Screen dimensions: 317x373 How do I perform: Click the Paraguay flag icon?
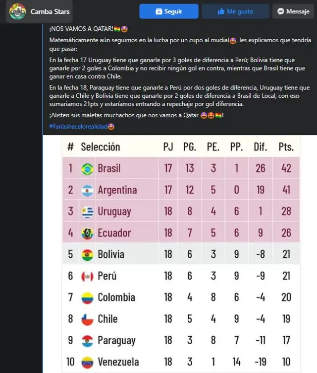[87, 341]
